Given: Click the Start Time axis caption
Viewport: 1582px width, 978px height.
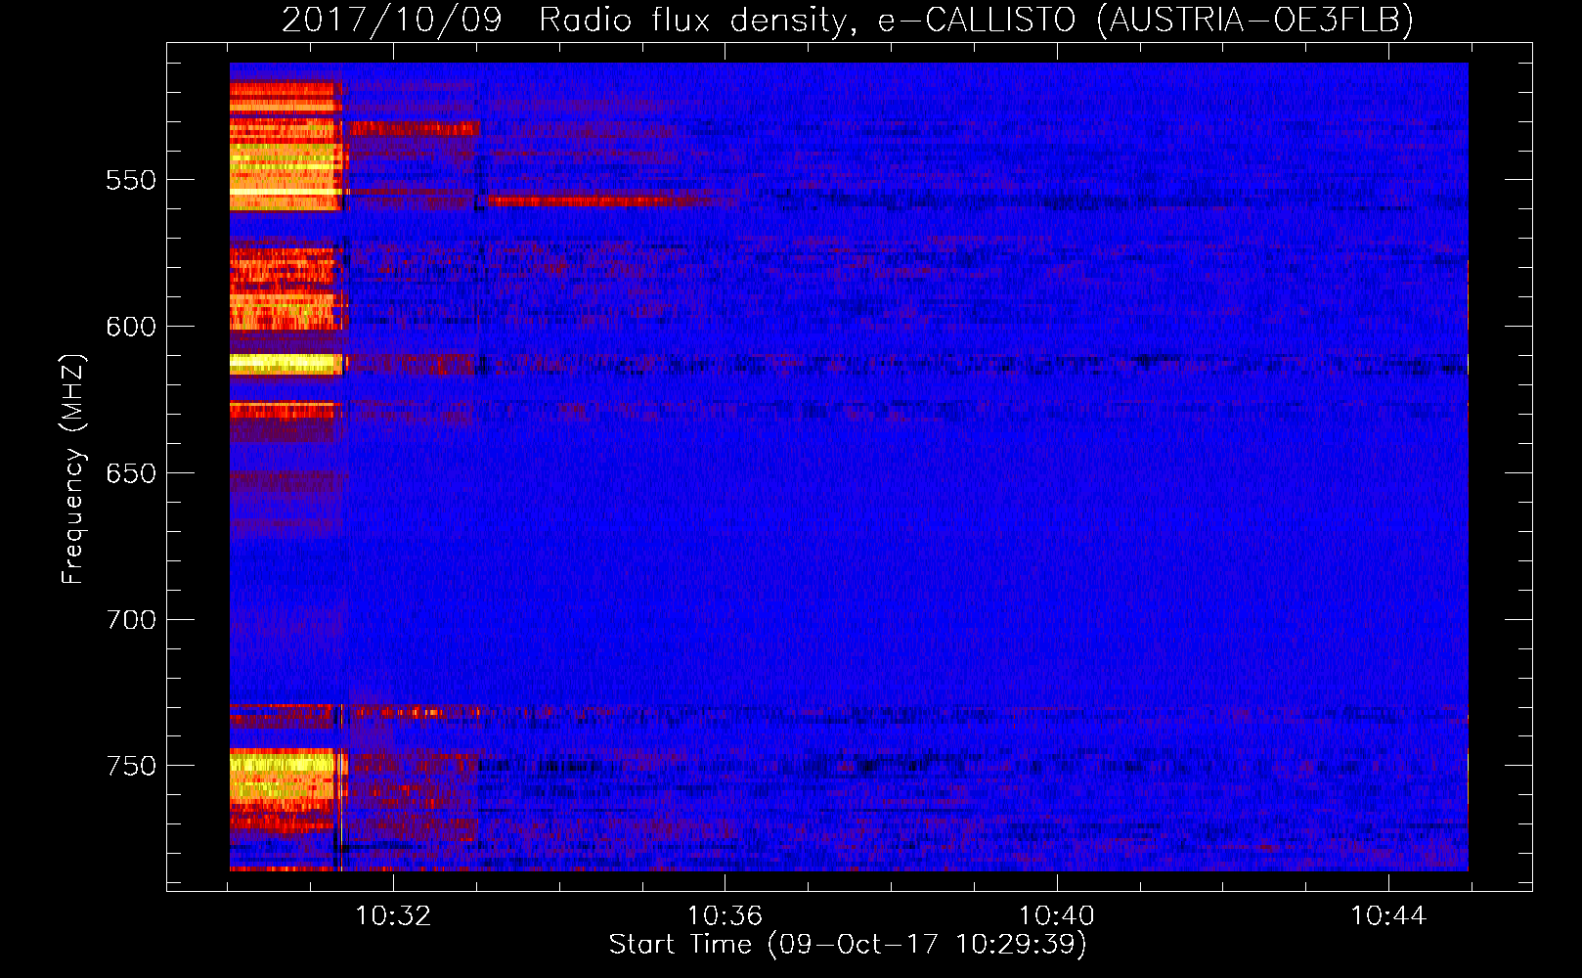Looking at the screenshot, I should [x=848, y=945].
